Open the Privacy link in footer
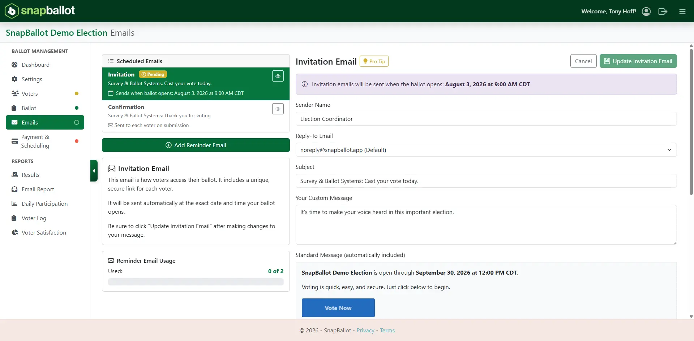The image size is (694, 341). pos(365,331)
